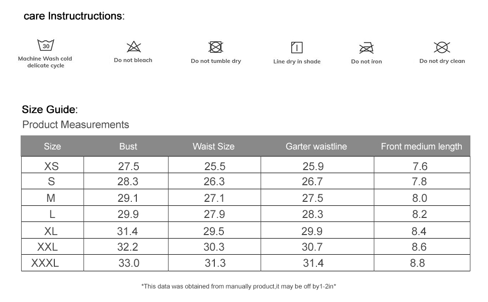Click the Waist Size column header
The height and width of the screenshot is (302, 488).
(x=213, y=146)
